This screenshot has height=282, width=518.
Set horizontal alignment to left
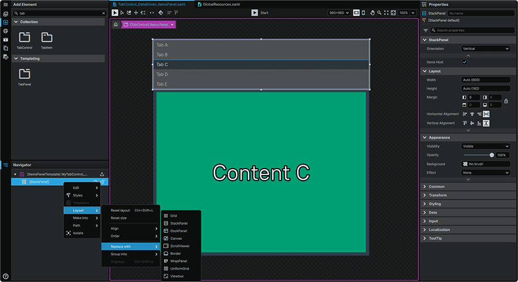(465, 114)
